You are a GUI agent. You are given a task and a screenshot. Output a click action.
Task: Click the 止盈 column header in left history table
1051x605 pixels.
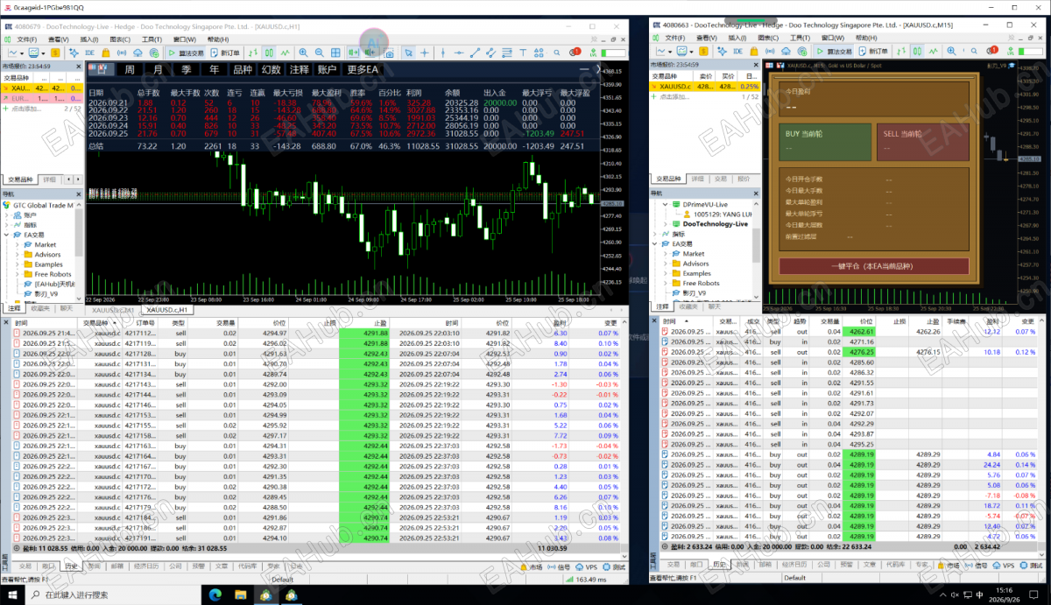(363, 322)
